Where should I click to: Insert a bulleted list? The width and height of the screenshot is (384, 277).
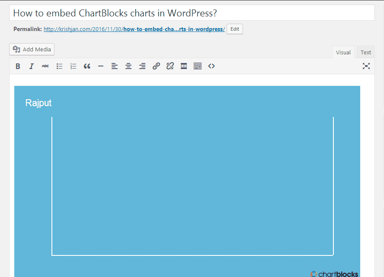point(59,66)
